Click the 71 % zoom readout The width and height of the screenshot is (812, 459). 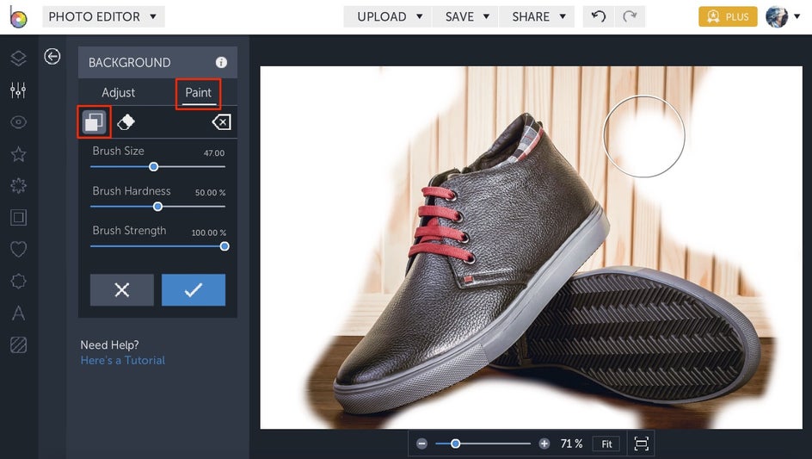pos(571,444)
